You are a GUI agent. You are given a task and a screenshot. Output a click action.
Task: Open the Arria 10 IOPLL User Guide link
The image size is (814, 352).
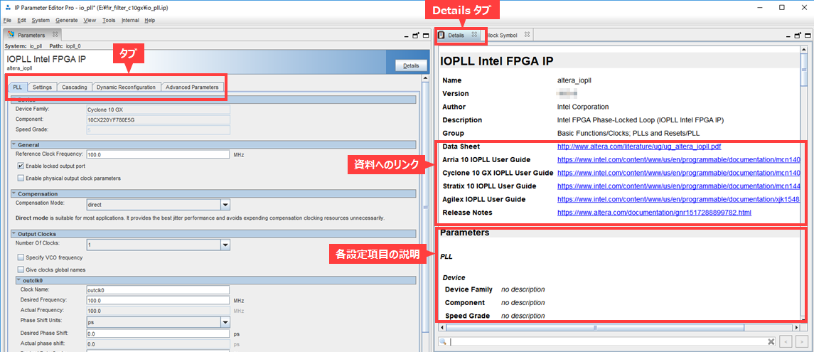pos(679,159)
